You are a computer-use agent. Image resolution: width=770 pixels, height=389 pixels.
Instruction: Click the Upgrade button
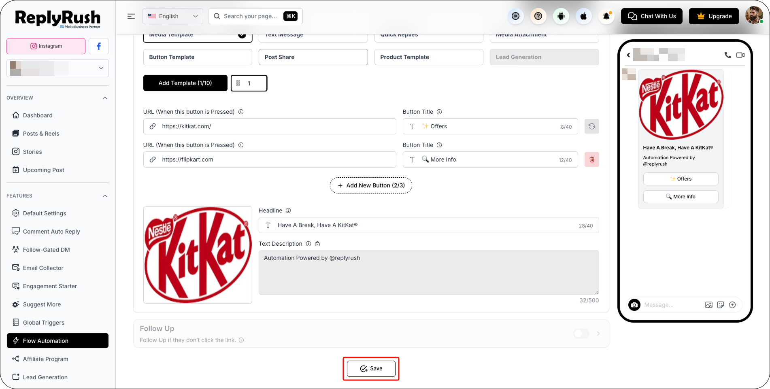point(714,16)
